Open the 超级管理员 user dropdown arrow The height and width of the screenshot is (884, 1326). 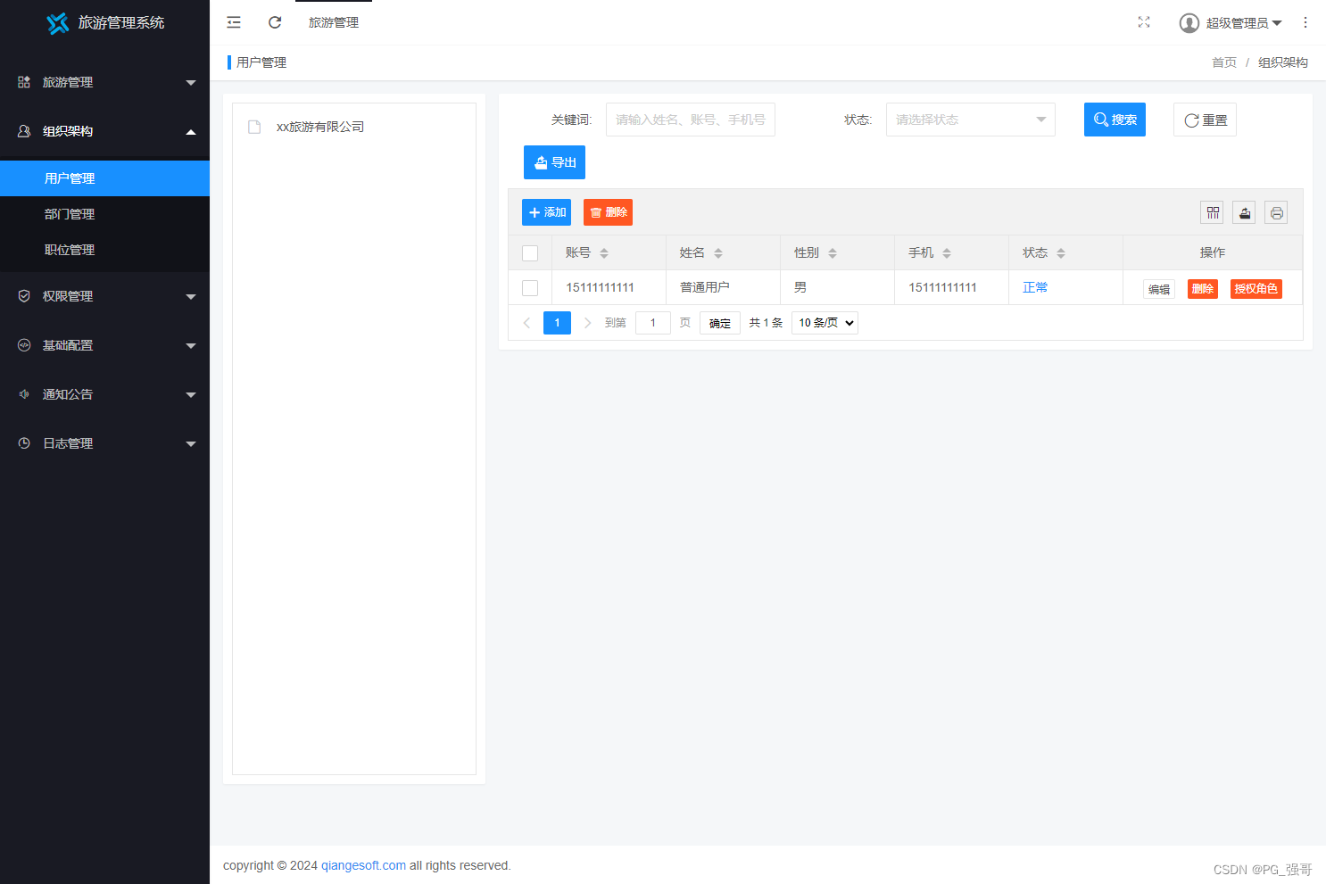coord(1277,23)
